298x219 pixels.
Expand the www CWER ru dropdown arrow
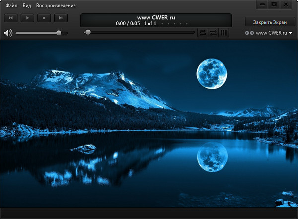[x=290, y=33]
